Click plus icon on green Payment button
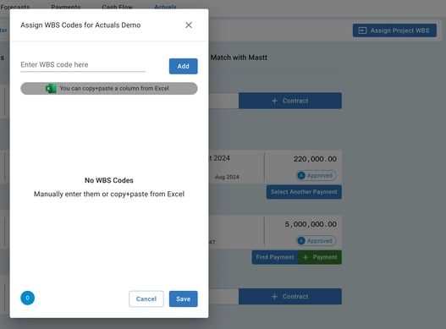This screenshot has height=329, width=446. pos(306,257)
